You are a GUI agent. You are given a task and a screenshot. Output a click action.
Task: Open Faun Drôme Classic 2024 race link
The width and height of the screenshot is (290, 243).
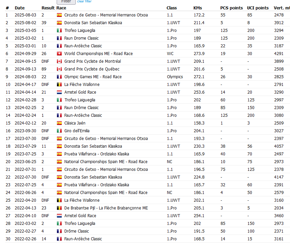tap(81, 108)
